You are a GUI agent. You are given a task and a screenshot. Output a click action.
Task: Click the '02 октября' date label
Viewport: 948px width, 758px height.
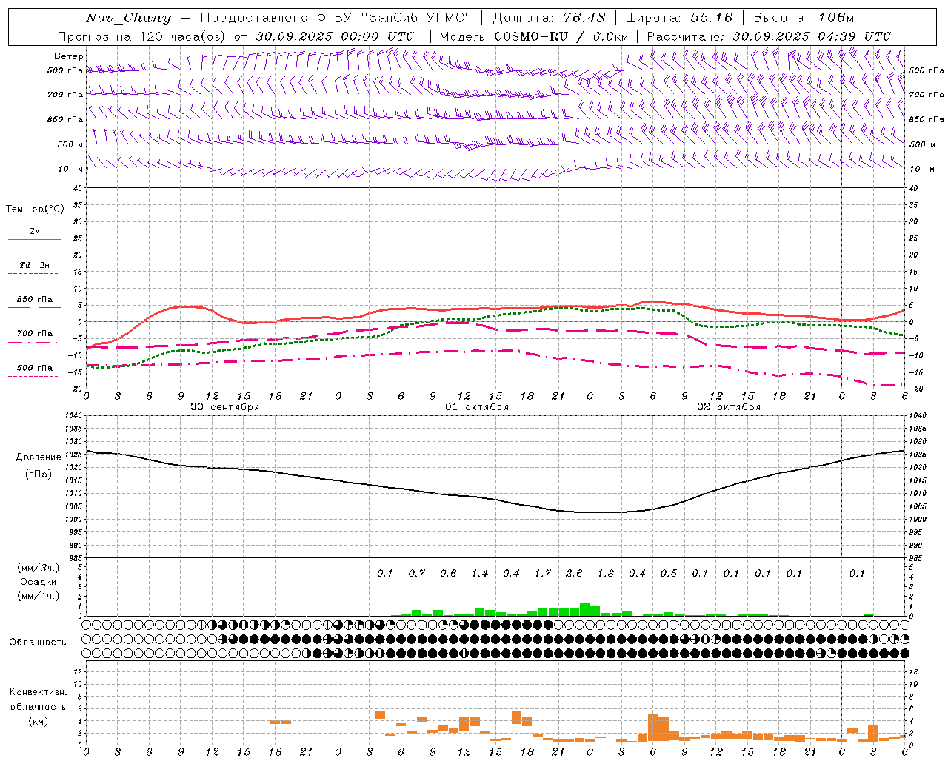pos(729,407)
